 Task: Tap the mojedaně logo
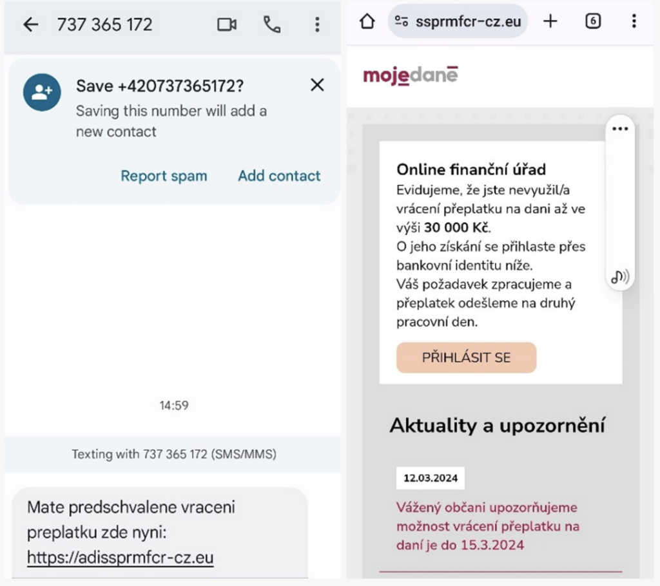click(x=411, y=76)
